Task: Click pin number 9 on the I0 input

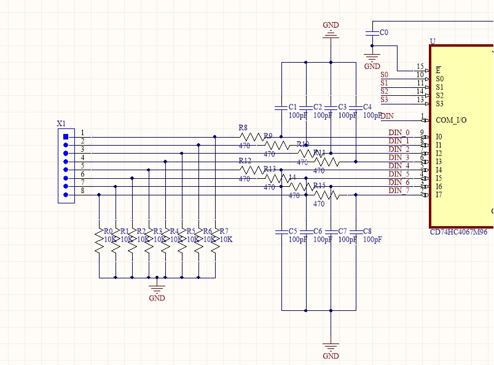Action: pyautogui.click(x=422, y=133)
